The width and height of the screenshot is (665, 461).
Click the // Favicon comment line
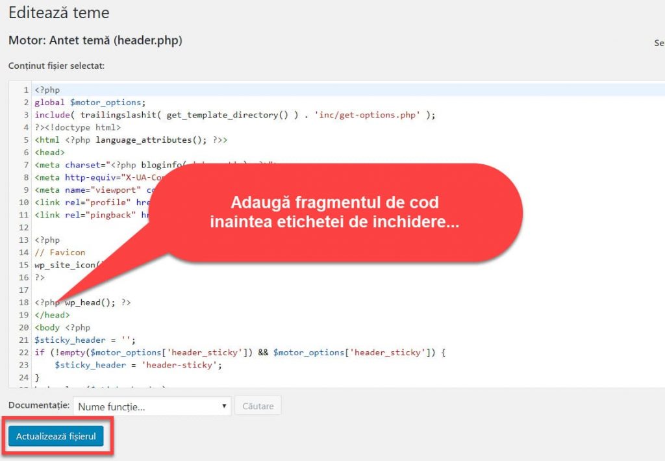point(60,253)
